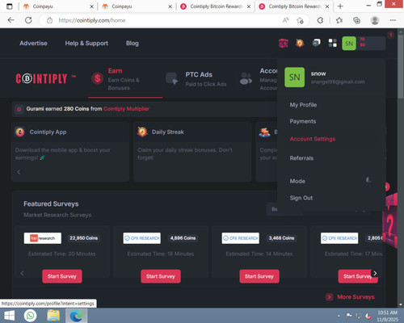
Task: Open Payments menu item
Action: tap(303, 121)
